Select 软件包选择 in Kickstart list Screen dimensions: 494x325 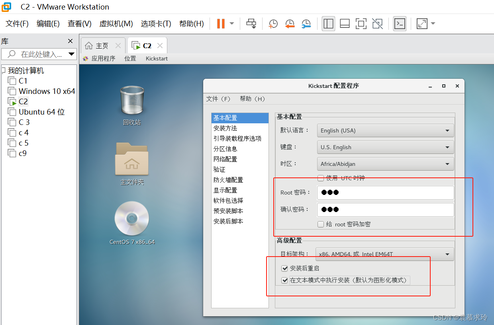tap(240, 200)
